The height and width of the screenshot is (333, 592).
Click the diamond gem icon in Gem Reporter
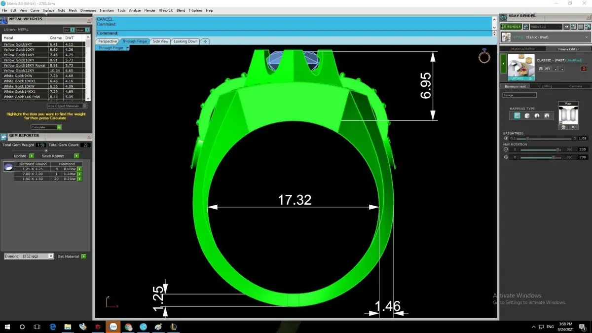tap(8, 167)
